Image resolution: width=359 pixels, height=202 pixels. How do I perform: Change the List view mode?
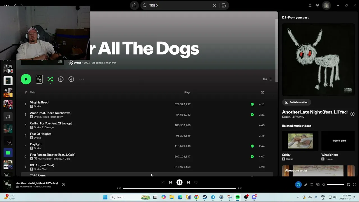click(x=267, y=79)
